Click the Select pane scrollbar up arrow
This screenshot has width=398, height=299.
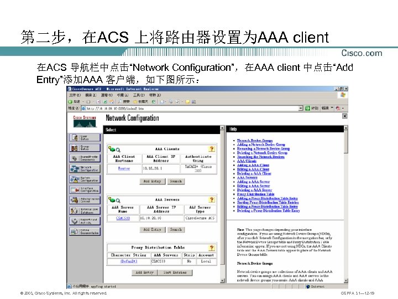[222, 128]
